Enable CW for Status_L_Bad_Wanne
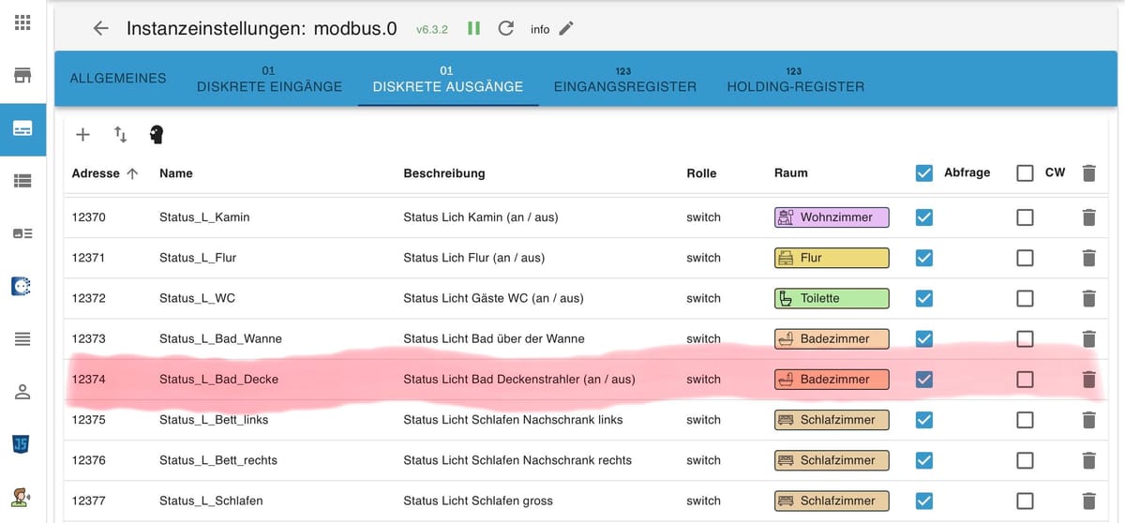The image size is (1125, 523). (1026, 338)
